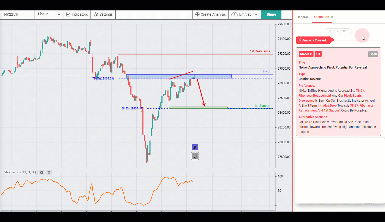Click the 29600.00 price axis label
The image size is (385, 222).
[284, 24]
